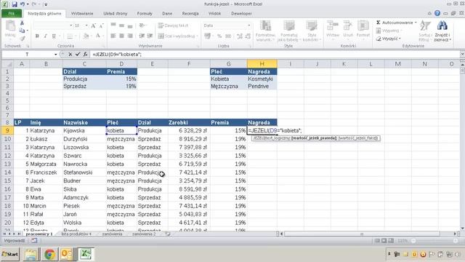The image size is (465, 262).
Task: Click wartość_jeżeli_prawda in formula tooltip
Action: 314,138
